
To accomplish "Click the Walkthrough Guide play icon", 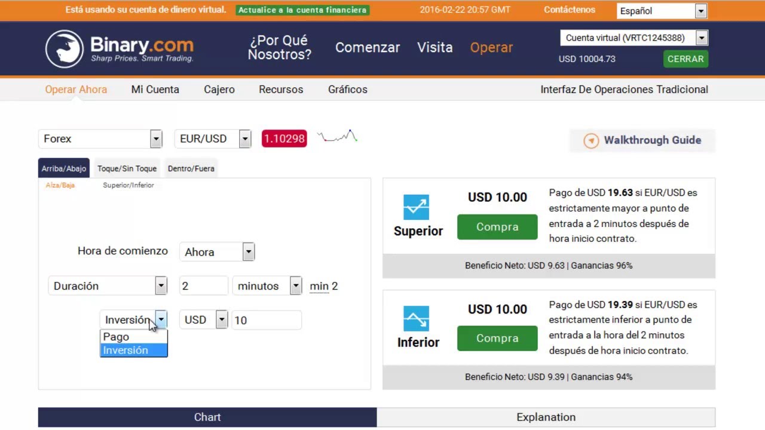I will pos(591,140).
